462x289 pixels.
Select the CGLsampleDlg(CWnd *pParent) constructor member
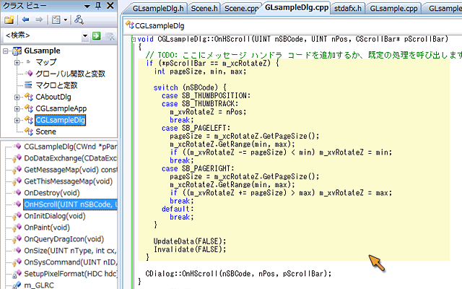coord(70,147)
